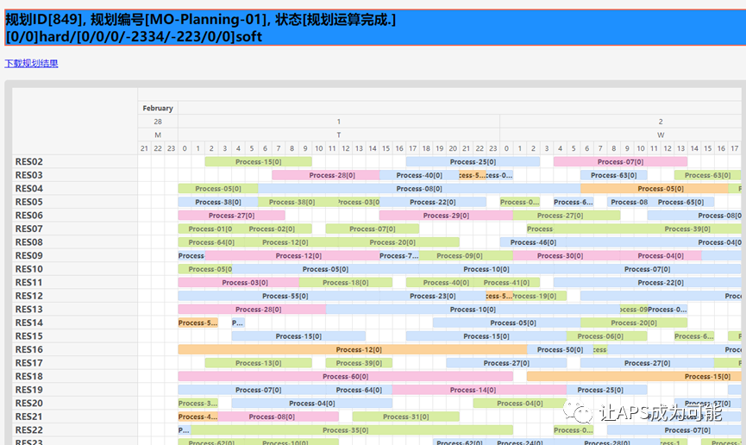Viewport: 746px width, 445px height.
Task: Open the 下载规划结果 download link
Action: pyautogui.click(x=31, y=63)
